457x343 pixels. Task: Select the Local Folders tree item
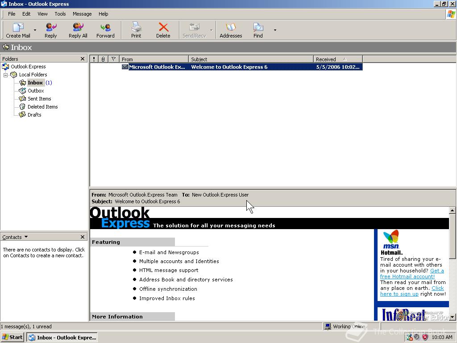point(33,75)
